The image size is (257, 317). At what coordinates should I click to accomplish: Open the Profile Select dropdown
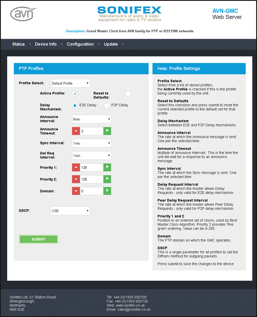[x=70, y=83]
